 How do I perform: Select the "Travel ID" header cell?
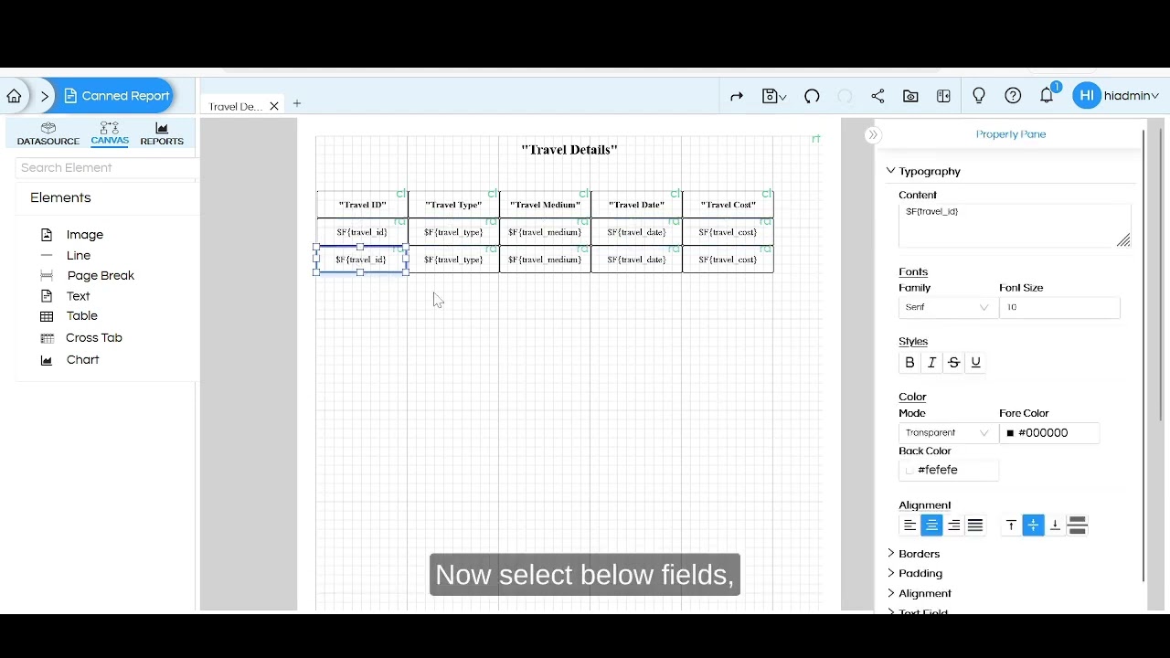tap(362, 205)
